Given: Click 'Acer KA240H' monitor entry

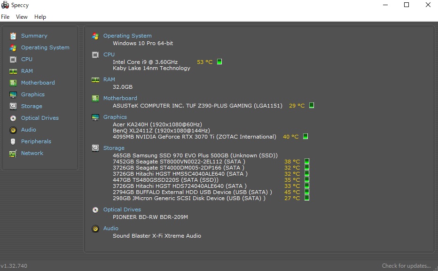Looking at the screenshot, I should 157,124.
